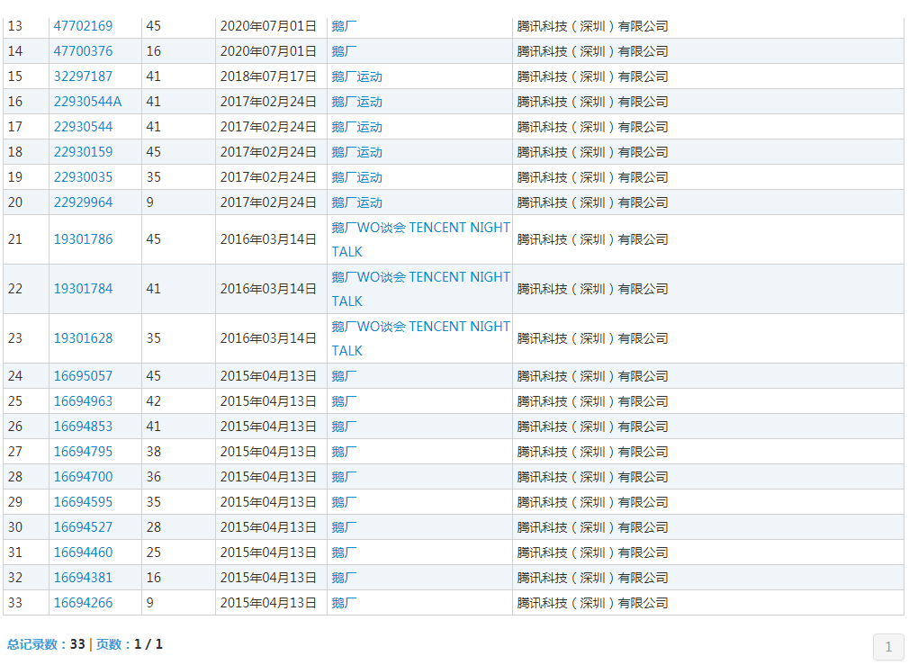
Task: Select class number 42 in row 25
Action: coord(154,401)
